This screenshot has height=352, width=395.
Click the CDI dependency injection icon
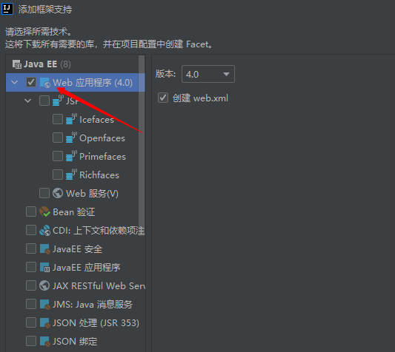pyautogui.click(x=45, y=230)
